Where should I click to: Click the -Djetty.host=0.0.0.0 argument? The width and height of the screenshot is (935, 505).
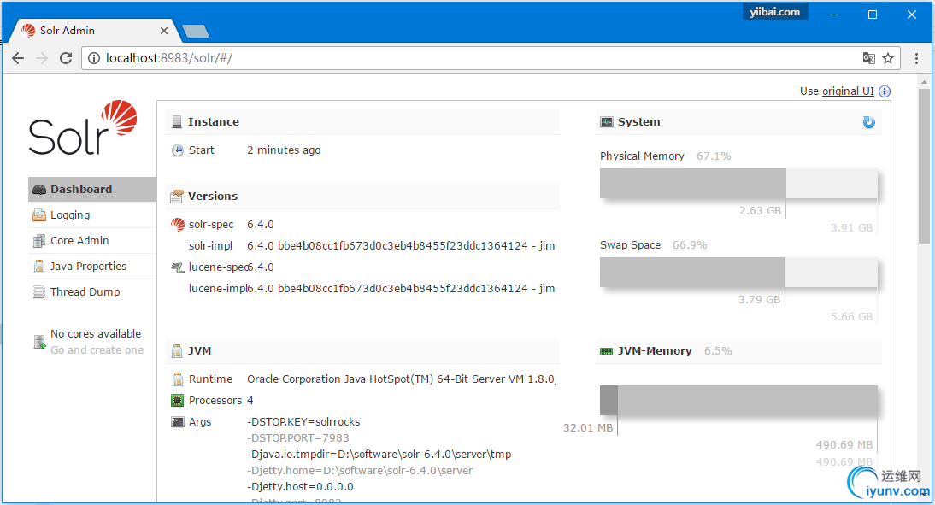[300, 487]
